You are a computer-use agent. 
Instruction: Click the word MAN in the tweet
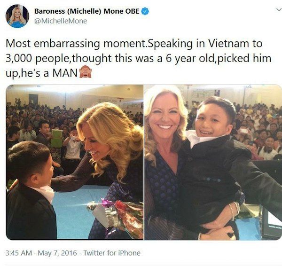pyautogui.click(x=65, y=73)
